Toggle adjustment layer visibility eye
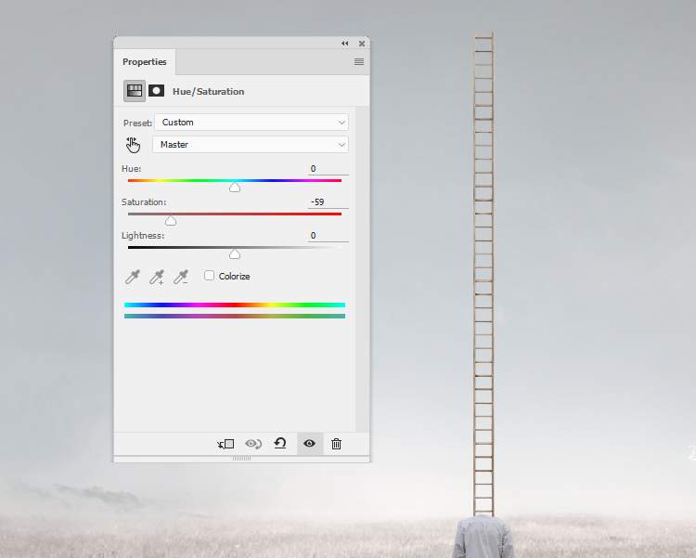 tap(309, 444)
